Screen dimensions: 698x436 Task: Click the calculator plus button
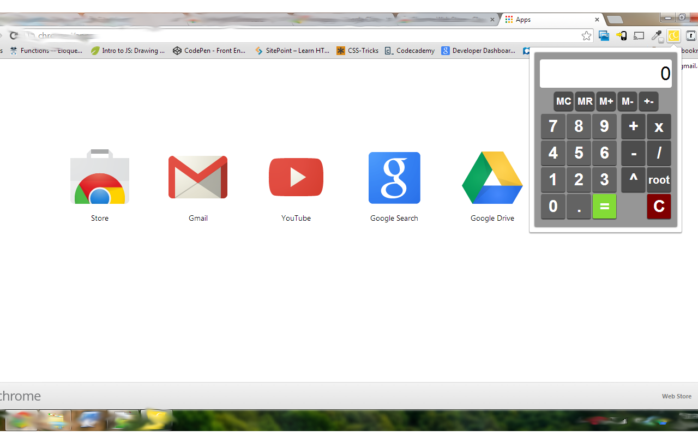click(x=633, y=126)
